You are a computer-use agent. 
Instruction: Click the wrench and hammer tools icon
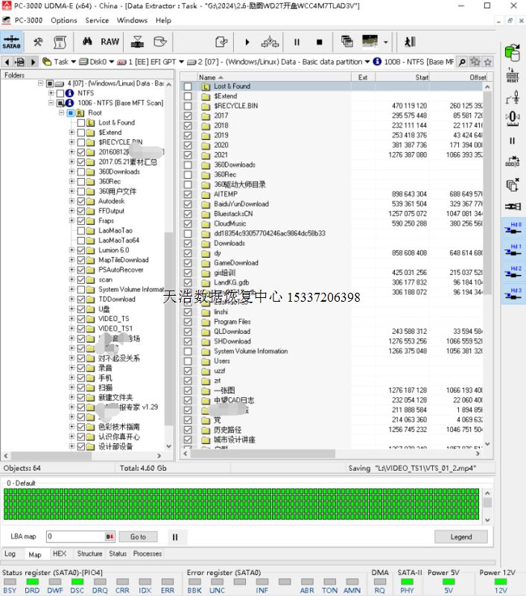tap(37, 42)
